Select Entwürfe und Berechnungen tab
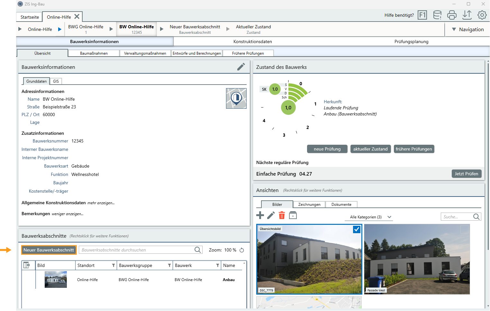 tap(197, 53)
